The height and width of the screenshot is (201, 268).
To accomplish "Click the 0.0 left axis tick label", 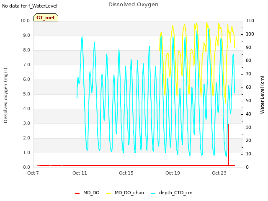I will coord(26,167).
